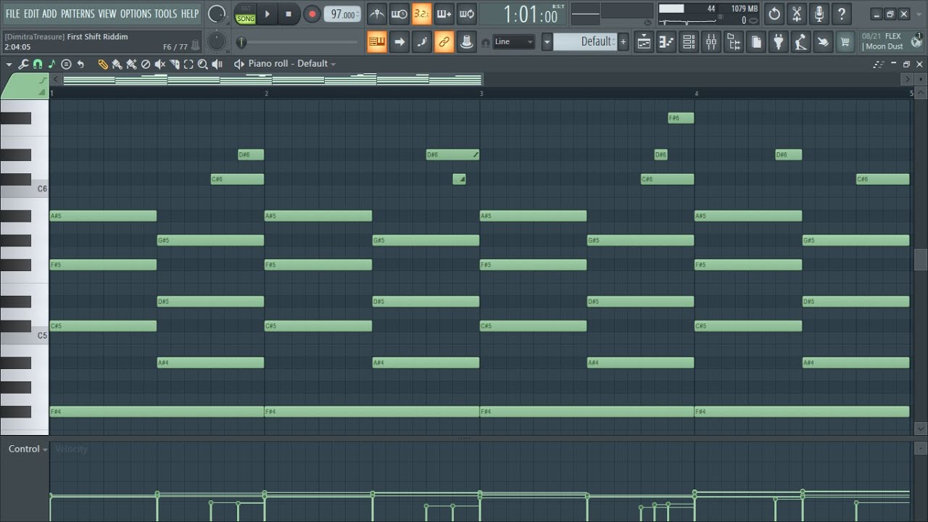Image resolution: width=928 pixels, height=522 pixels.
Task: Switch to SONG playback mode
Action: point(246,18)
